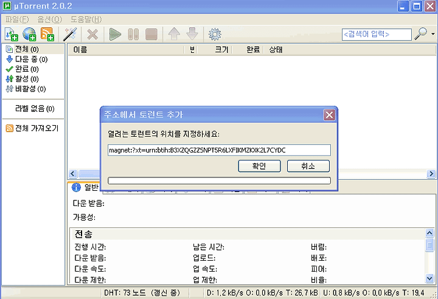The image size is (438, 299).
Task: Open Preferences gear icon
Action: pos(215,35)
